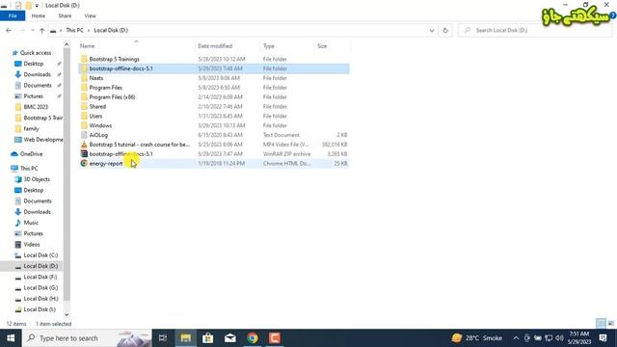
Task: Open the Home ribbon tab
Action: [x=39, y=15]
